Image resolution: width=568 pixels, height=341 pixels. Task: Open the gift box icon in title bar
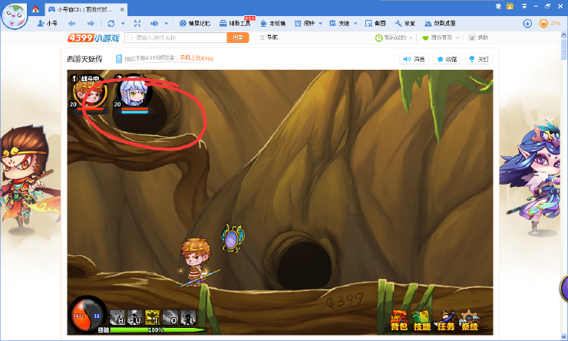[510, 6]
